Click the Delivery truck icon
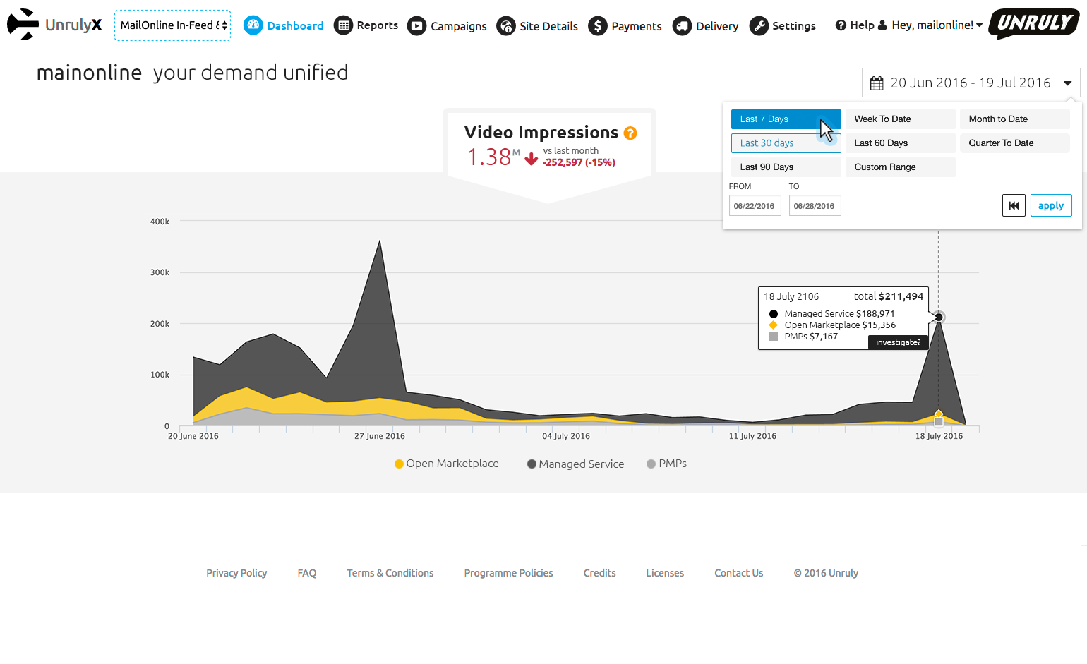The height and width of the screenshot is (664, 1087). pyautogui.click(x=682, y=26)
